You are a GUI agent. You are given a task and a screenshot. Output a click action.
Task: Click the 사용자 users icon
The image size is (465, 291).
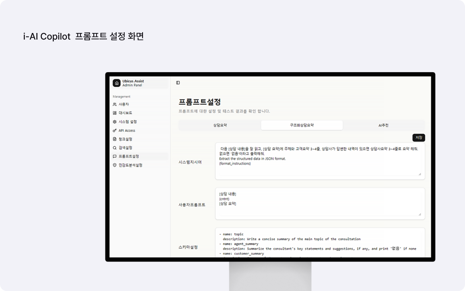click(x=115, y=104)
